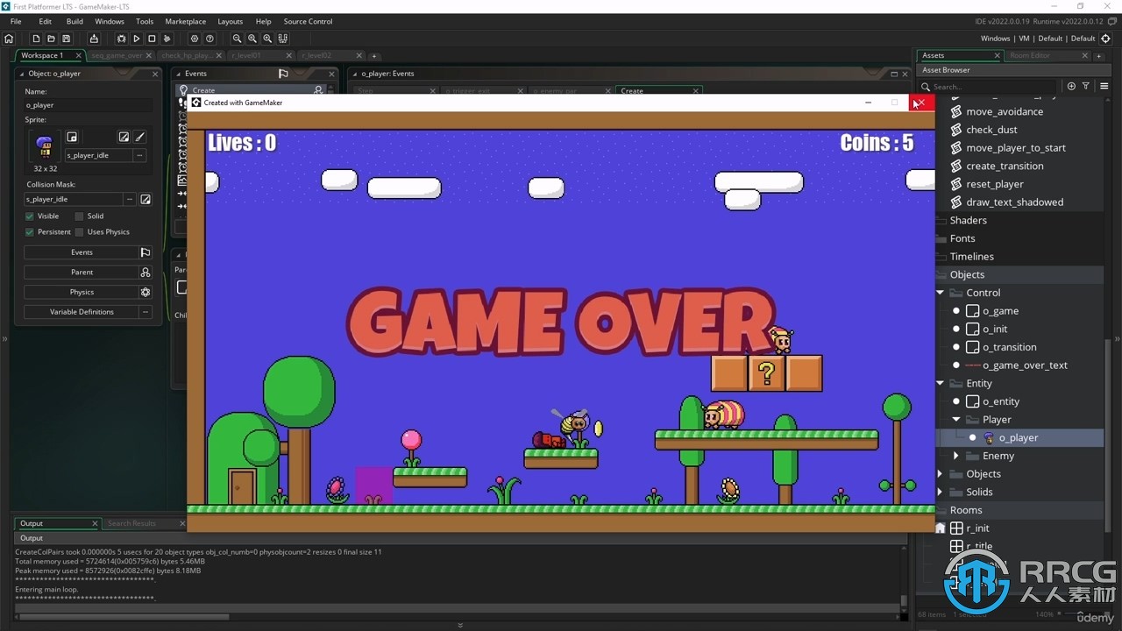1122x631 pixels.
Task: Switch to the Room Editor tab
Action: coord(1030,55)
